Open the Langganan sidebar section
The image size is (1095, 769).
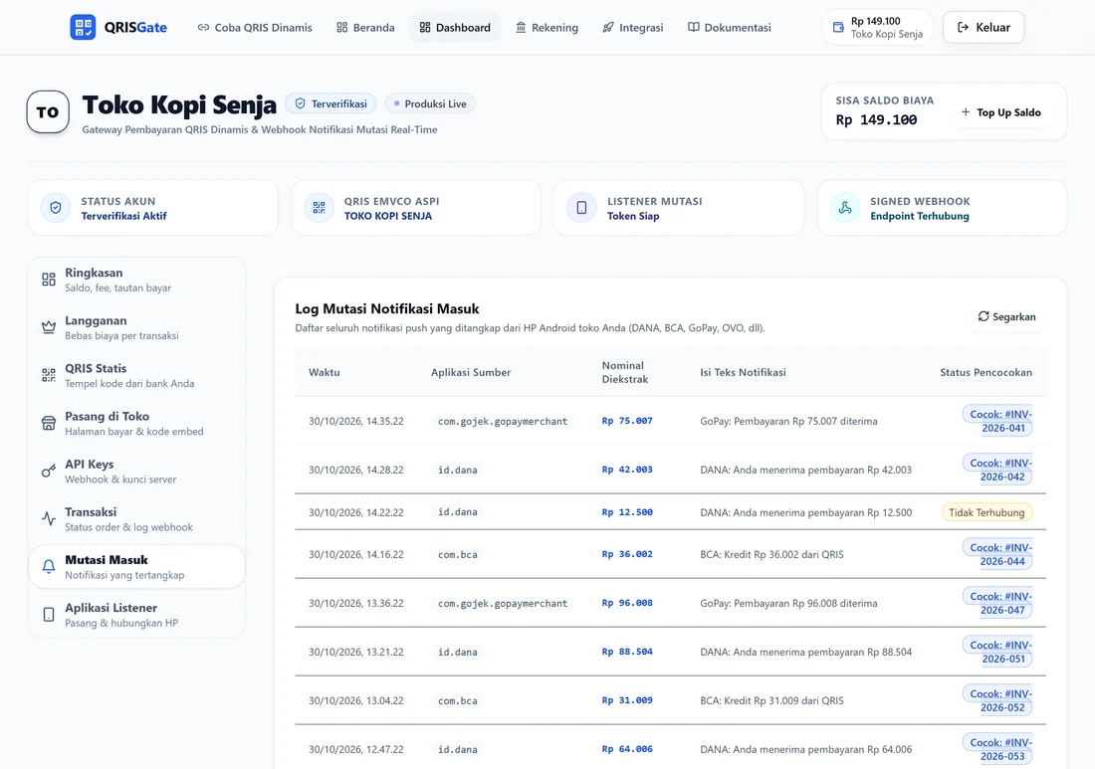[137, 327]
